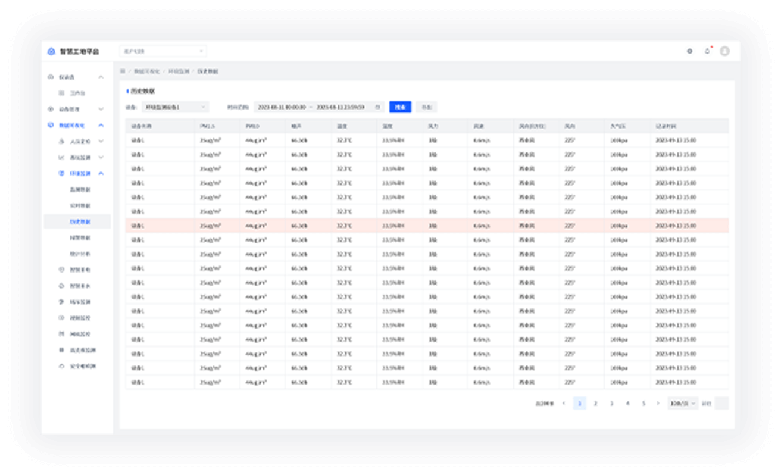
Task: Select the second submenu item under 环境监测
Action: pos(80,206)
